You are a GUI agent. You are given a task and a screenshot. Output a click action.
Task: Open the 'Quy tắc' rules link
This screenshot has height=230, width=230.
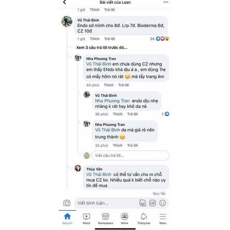tap(159, 193)
